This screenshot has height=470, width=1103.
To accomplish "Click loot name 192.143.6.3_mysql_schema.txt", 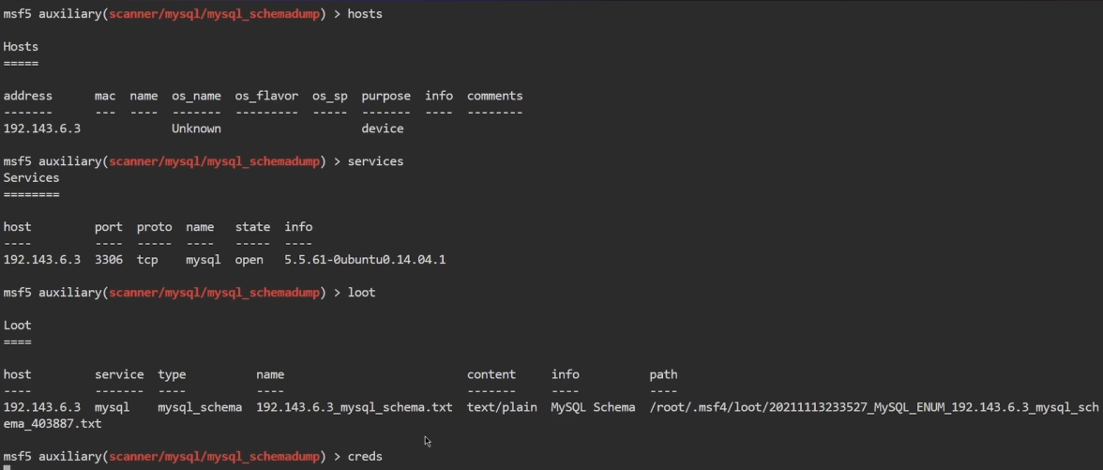I will pos(354,407).
